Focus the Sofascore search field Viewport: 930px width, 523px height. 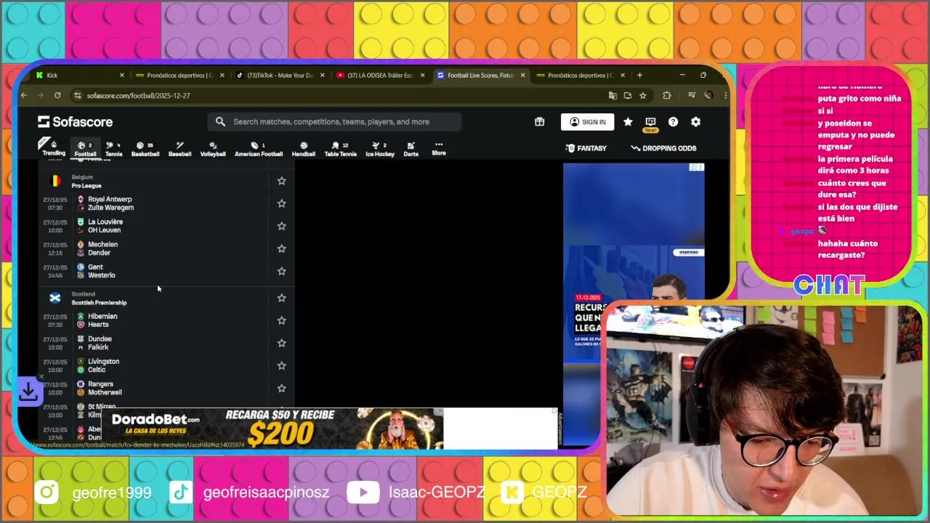(x=334, y=121)
